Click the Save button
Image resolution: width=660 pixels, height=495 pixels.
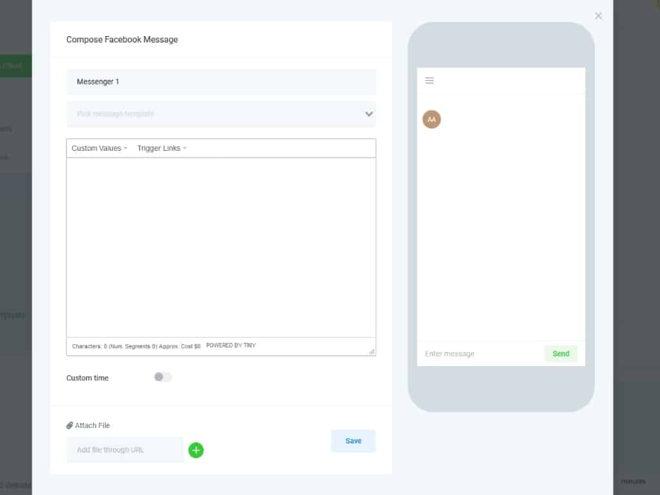point(353,441)
